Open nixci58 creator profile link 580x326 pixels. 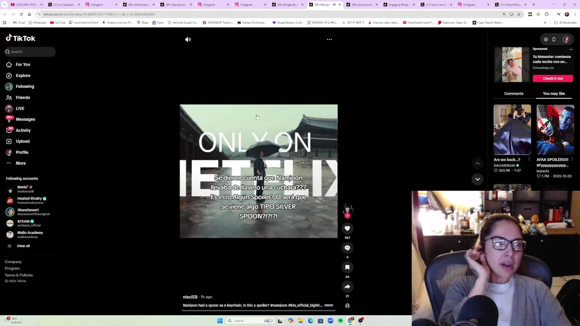[x=190, y=297]
